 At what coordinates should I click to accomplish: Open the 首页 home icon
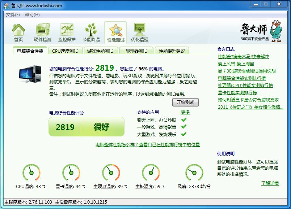click(x=18, y=32)
